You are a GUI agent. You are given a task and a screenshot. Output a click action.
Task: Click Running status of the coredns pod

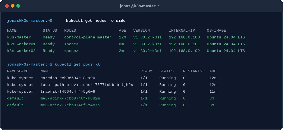(168, 78)
